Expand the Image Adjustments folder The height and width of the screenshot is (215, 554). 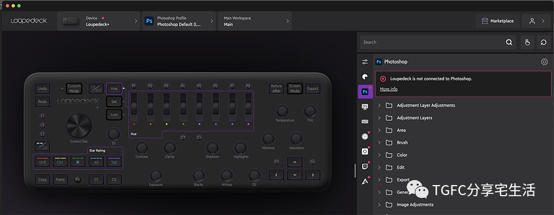(379, 204)
